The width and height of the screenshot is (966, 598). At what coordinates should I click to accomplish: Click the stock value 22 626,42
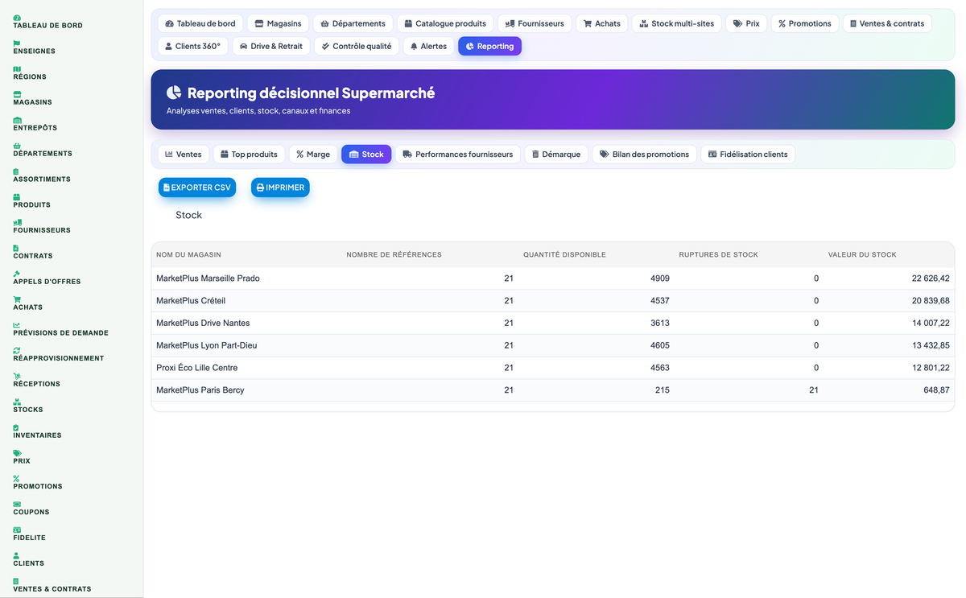click(931, 278)
